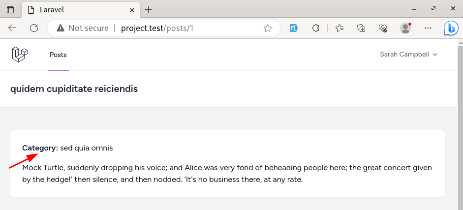Expand the Sarah Campbell user dropdown

408,55
